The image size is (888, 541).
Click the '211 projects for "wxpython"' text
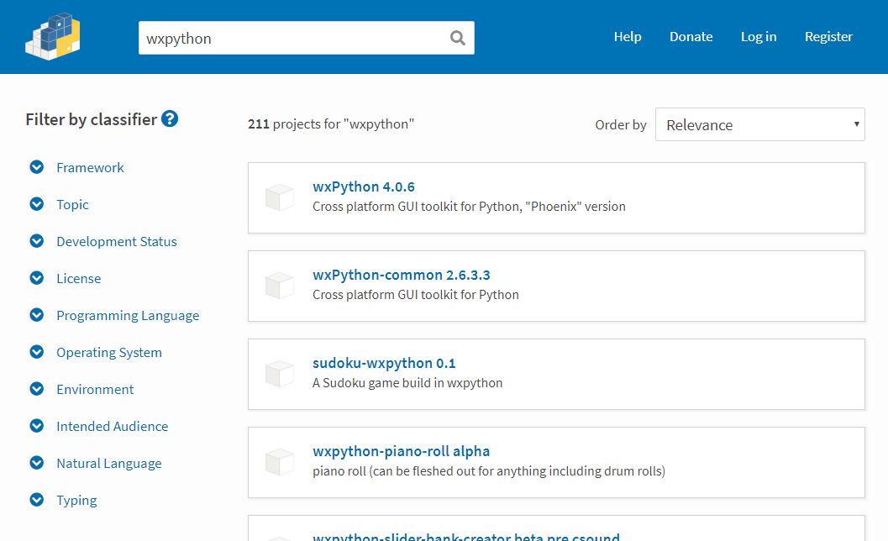tap(331, 124)
